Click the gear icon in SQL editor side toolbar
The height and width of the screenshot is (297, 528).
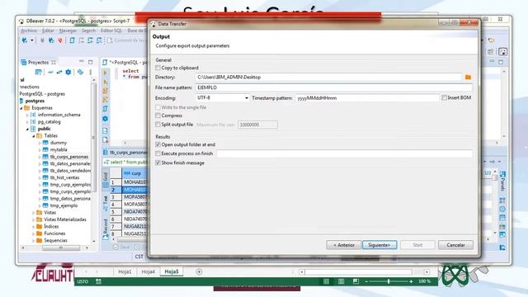coord(106,119)
